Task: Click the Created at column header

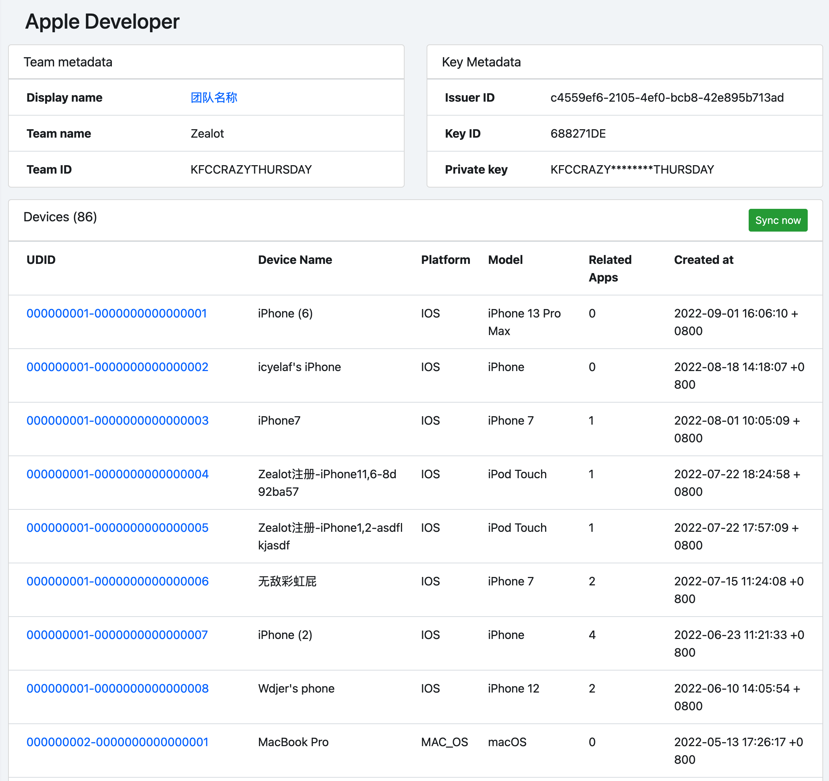Action: (704, 260)
